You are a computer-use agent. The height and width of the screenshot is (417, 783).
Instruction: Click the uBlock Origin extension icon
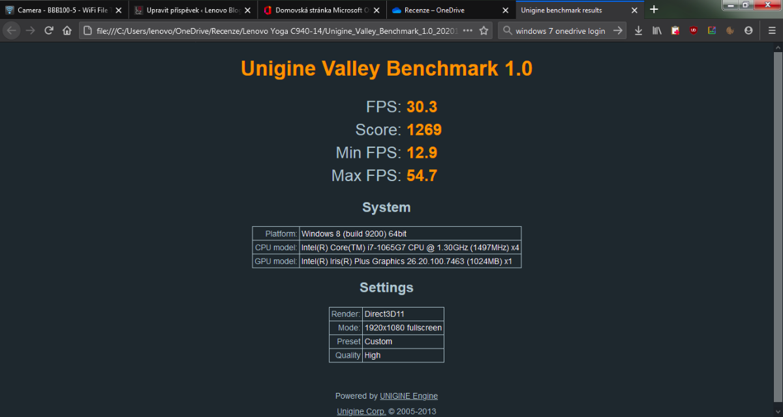[694, 31]
